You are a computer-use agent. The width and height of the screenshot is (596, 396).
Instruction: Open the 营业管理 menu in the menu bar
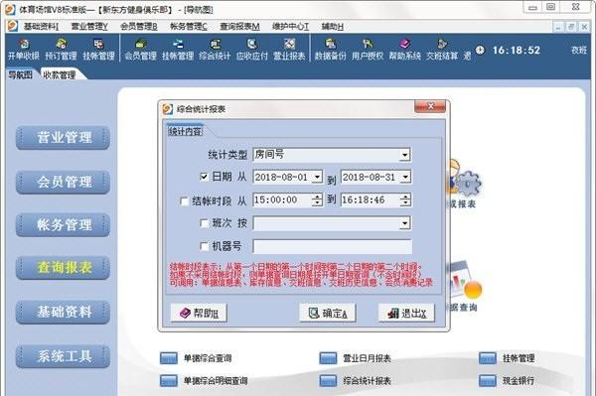click(89, 27)
